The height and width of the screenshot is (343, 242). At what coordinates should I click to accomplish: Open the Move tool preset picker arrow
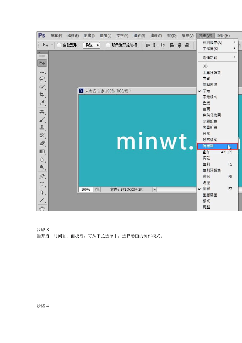pyautogui.click(x=52, y=45)
